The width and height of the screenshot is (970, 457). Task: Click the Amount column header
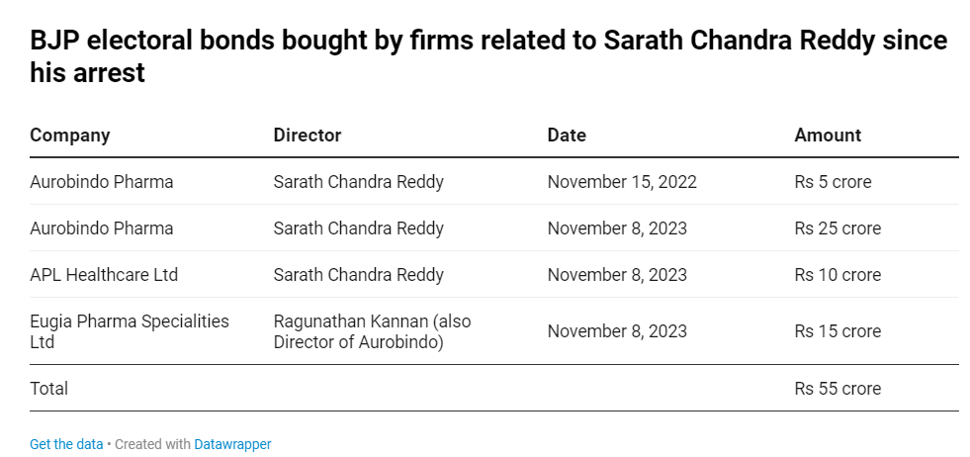pos(828,135)
